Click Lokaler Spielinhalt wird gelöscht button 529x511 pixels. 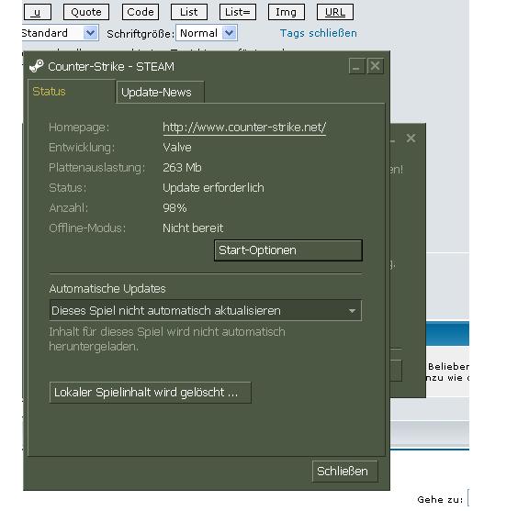(150, 393)
